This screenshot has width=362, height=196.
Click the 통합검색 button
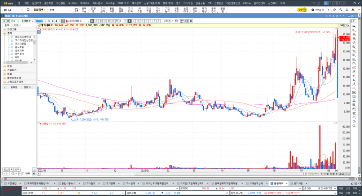point(39,10)
